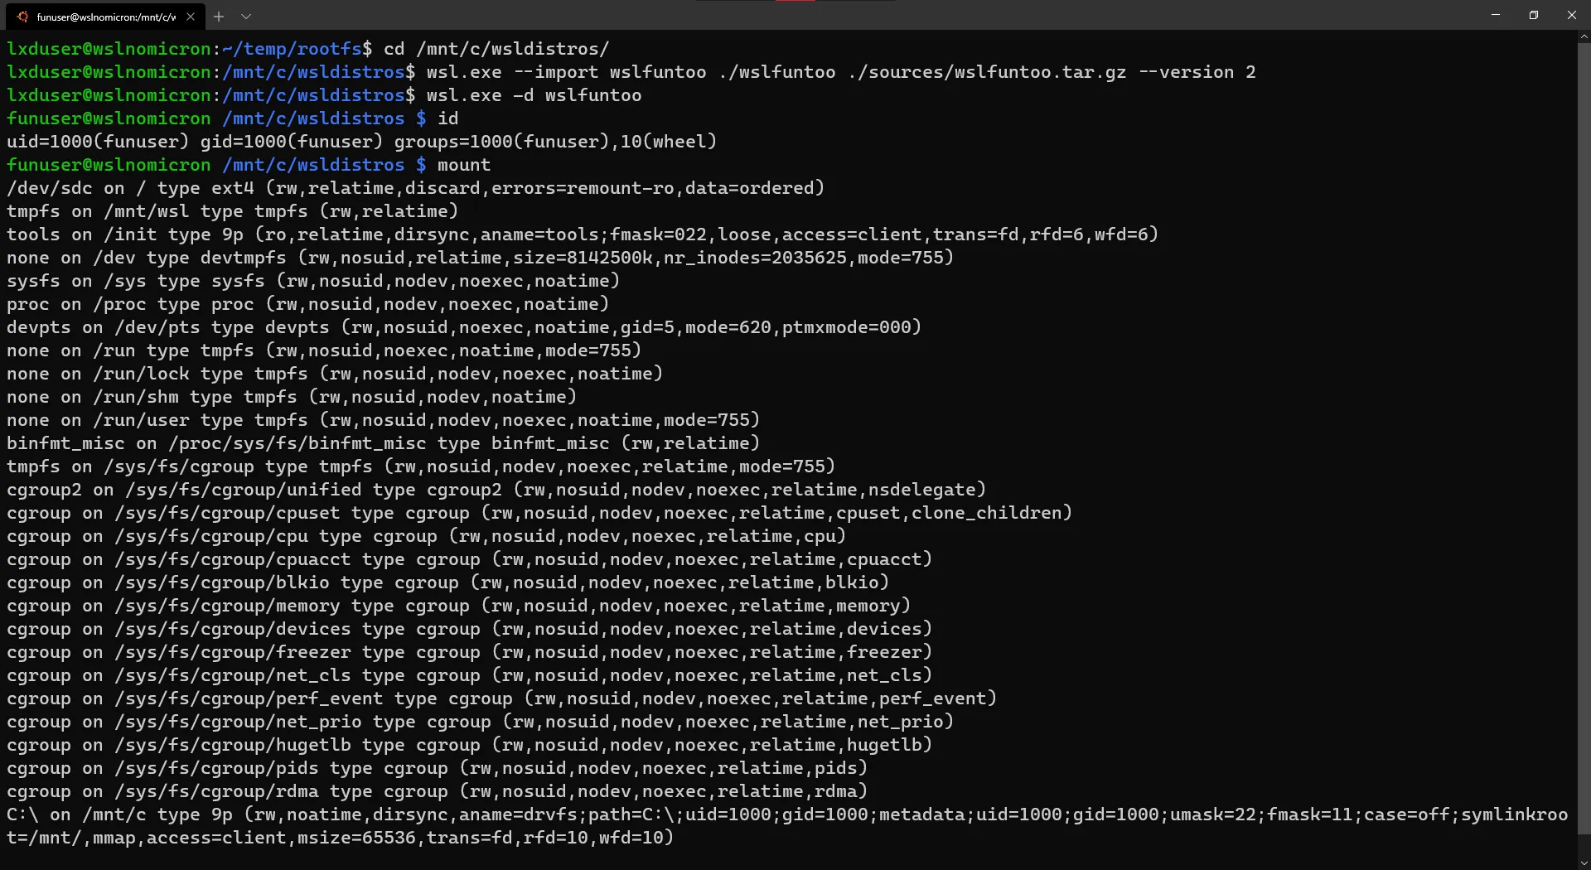Click the uid=1000(funuser) output line
The height and width of the screenshot is (870, 1591).
[x=361, y=142]
